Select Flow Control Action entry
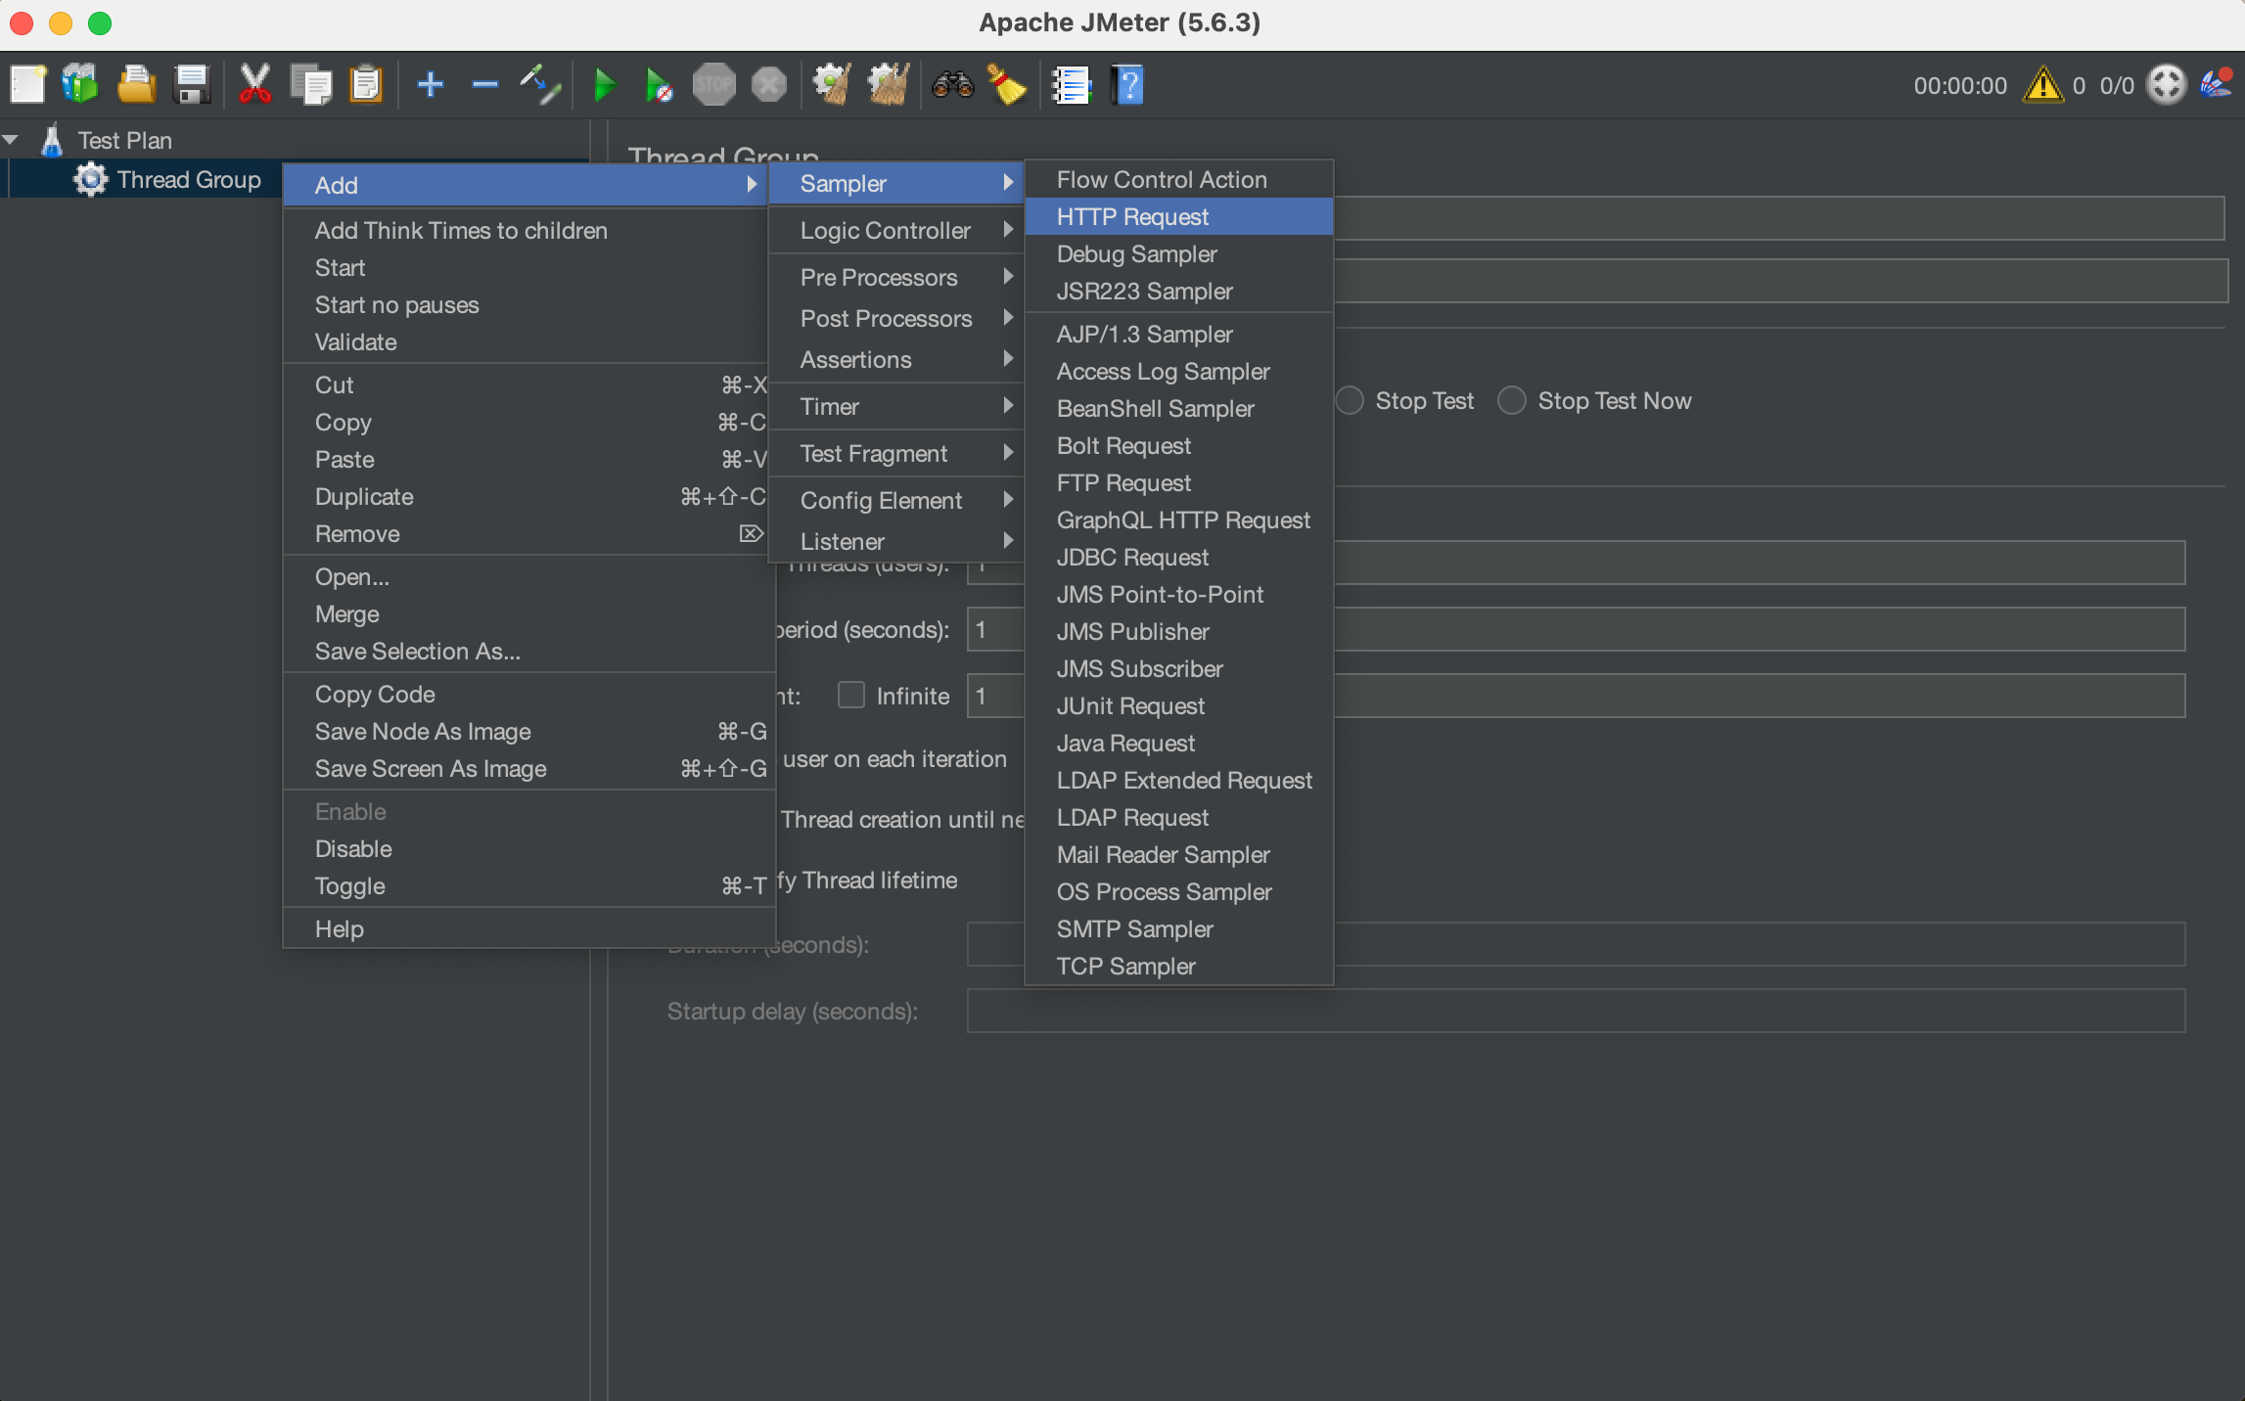Viewport: 2245px width, 1401px height. tap(1178, 179)
